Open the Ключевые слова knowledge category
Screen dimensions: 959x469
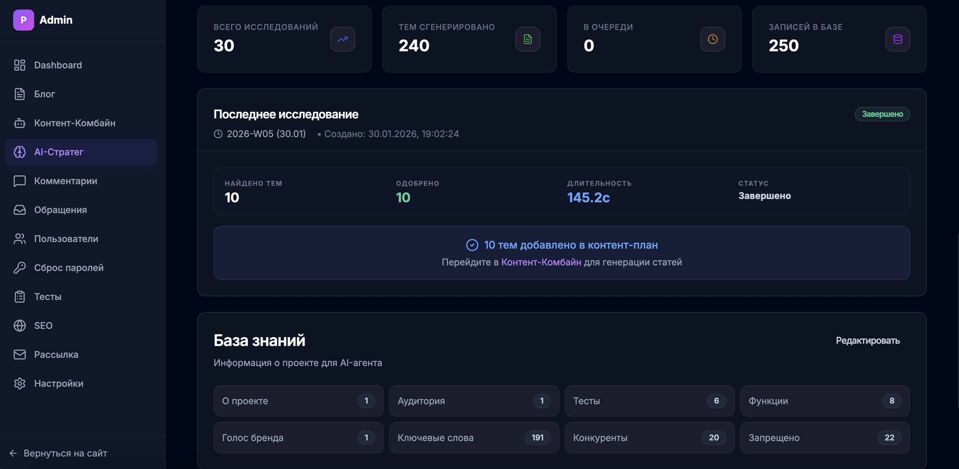(x=474, y=438)
